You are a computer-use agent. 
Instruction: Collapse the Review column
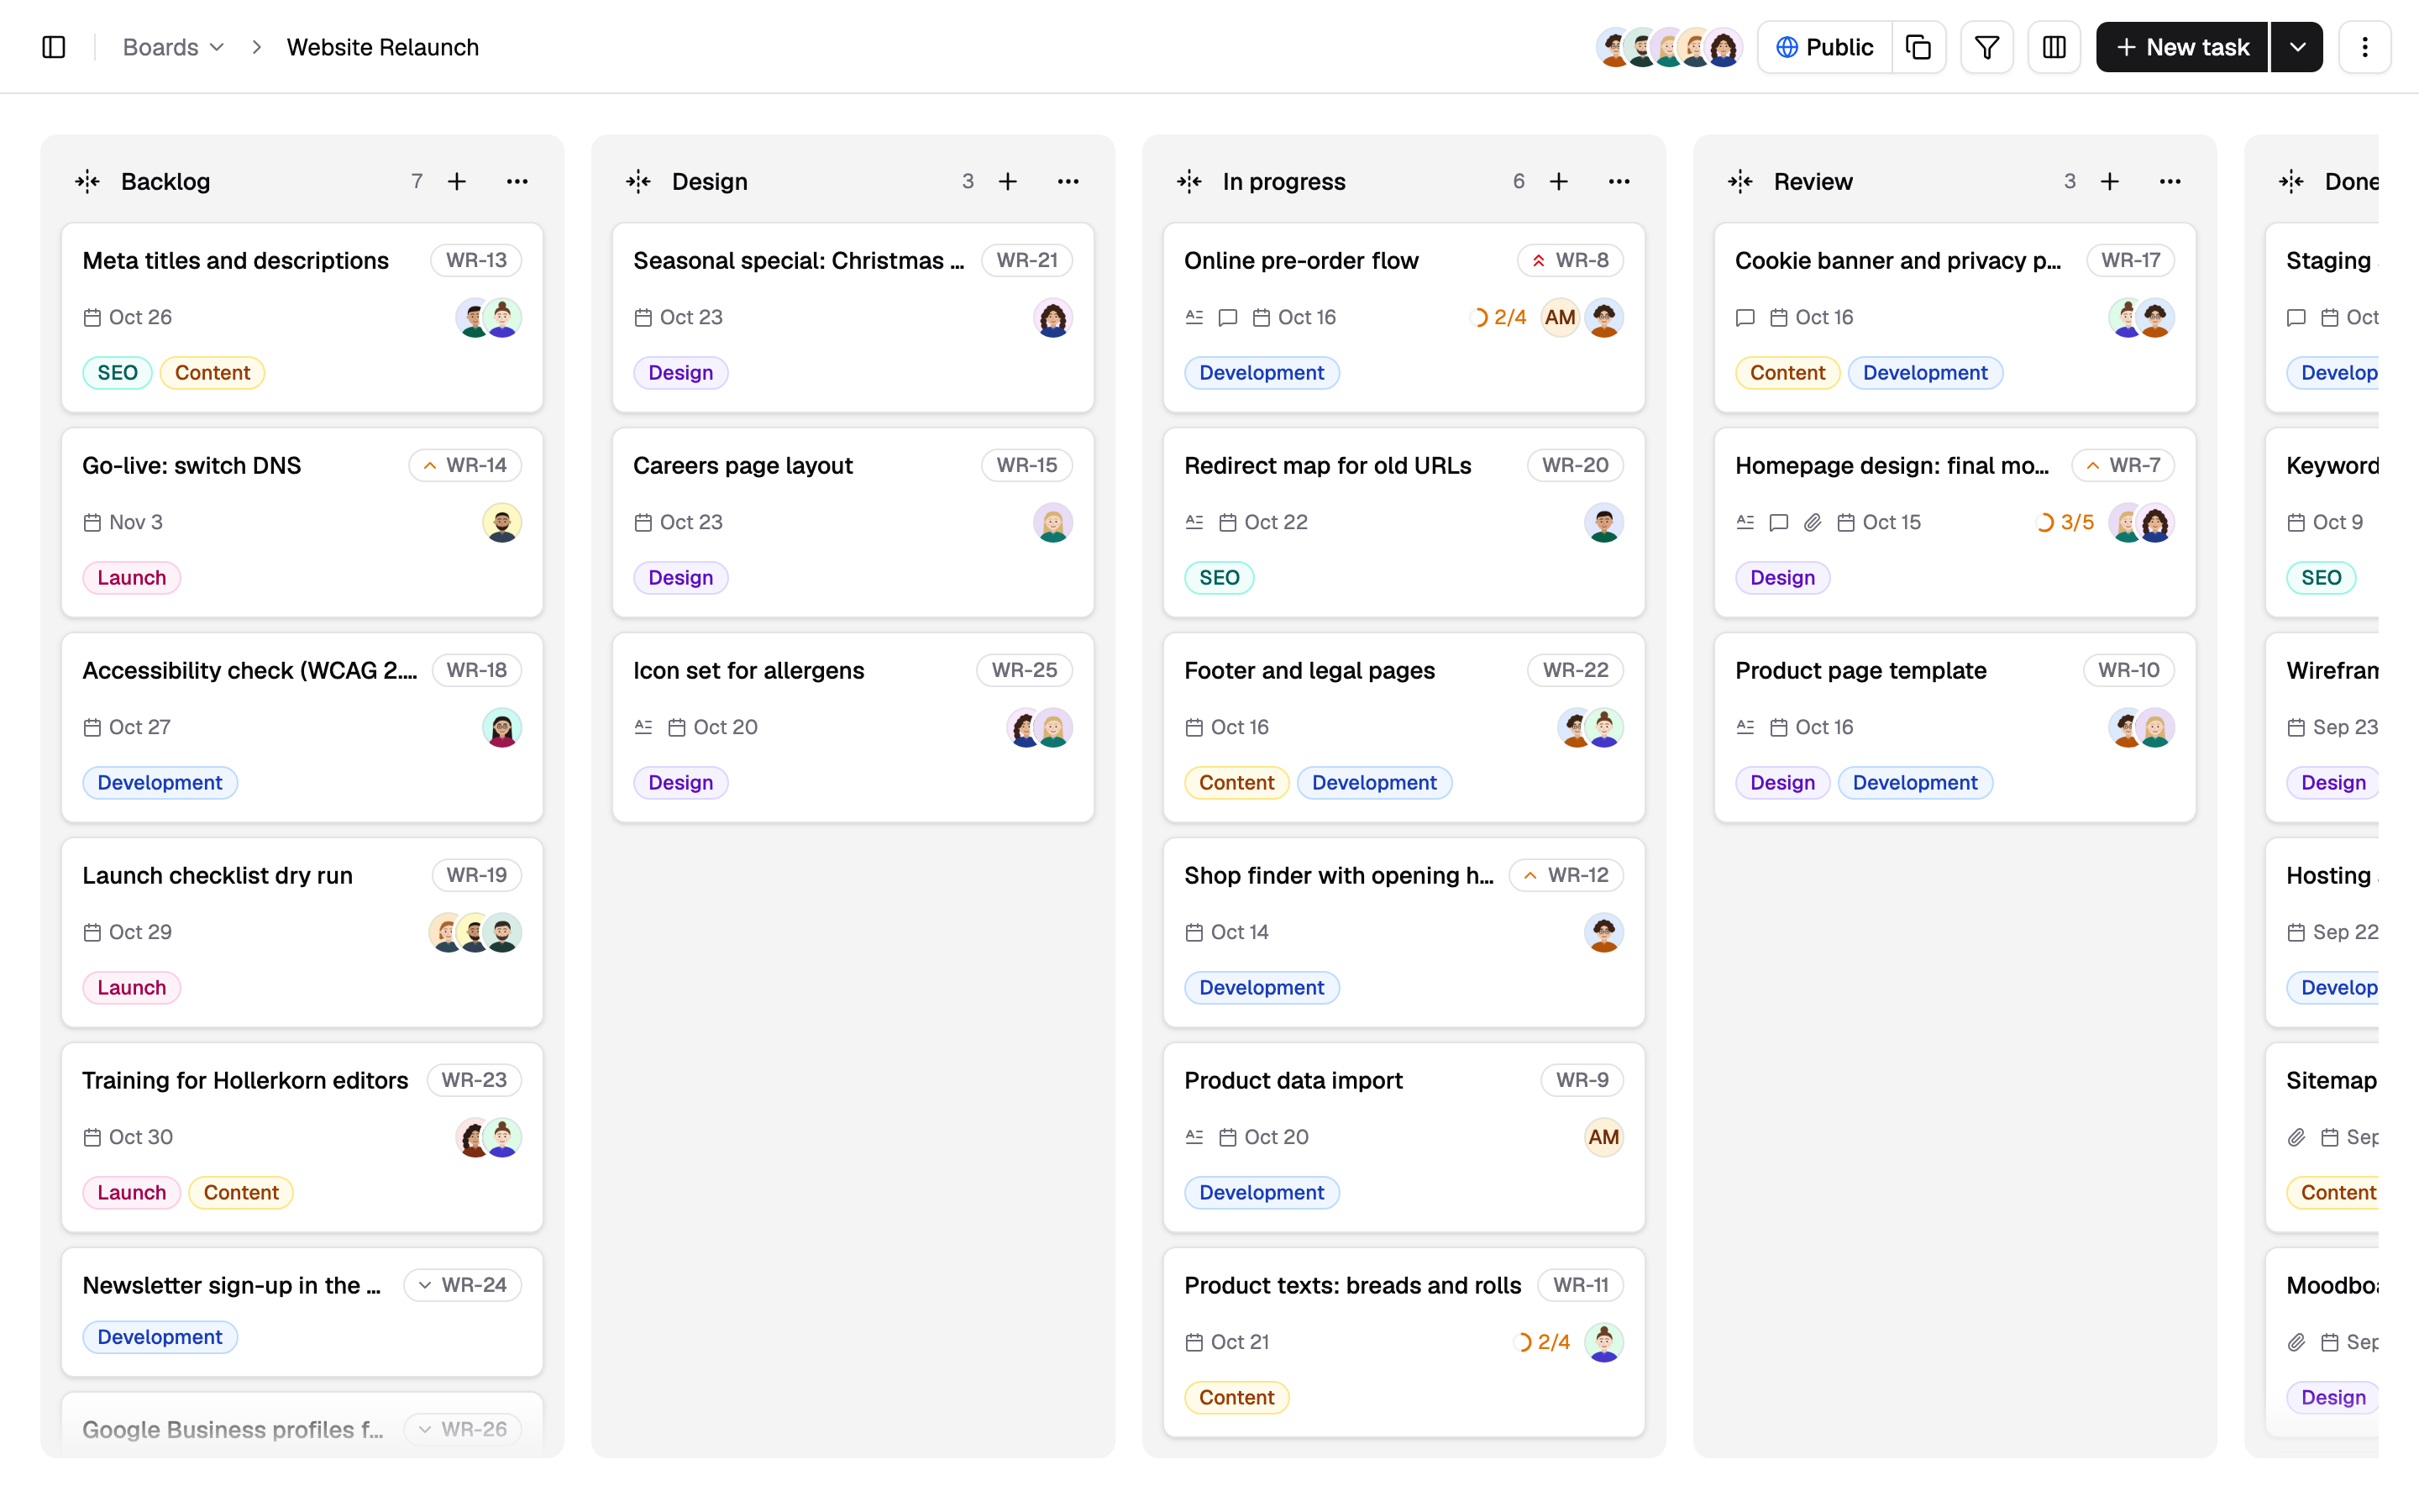point(1739,181)
